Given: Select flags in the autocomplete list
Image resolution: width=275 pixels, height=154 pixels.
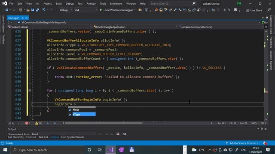Looking at the screenshot, I should coord(82,110).
